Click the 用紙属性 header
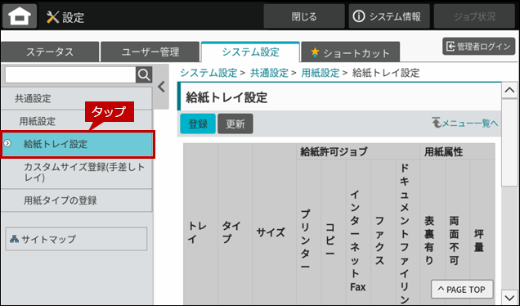Screen dimensions: 520x306 point(458,151)
